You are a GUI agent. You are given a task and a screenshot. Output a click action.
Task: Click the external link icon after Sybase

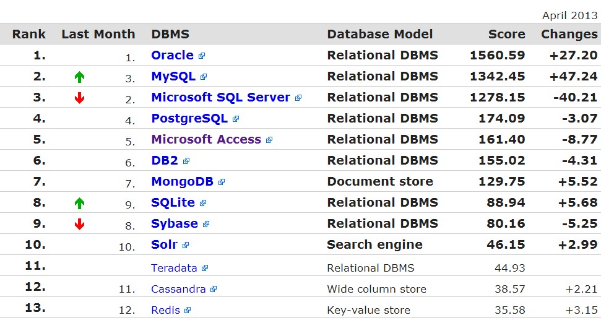(206, 225)
